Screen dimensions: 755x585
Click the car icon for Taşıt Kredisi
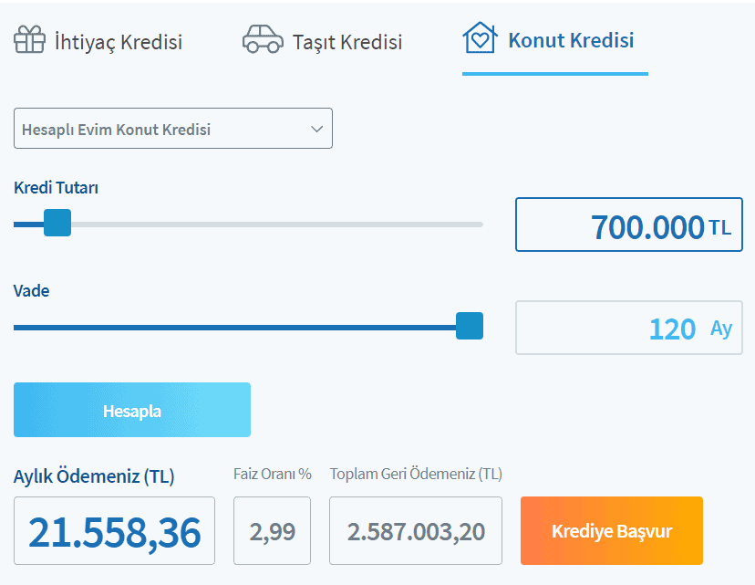pyautogui.click(x=263, y=40)
